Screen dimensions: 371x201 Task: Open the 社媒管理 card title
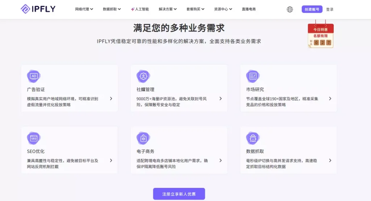145,90
